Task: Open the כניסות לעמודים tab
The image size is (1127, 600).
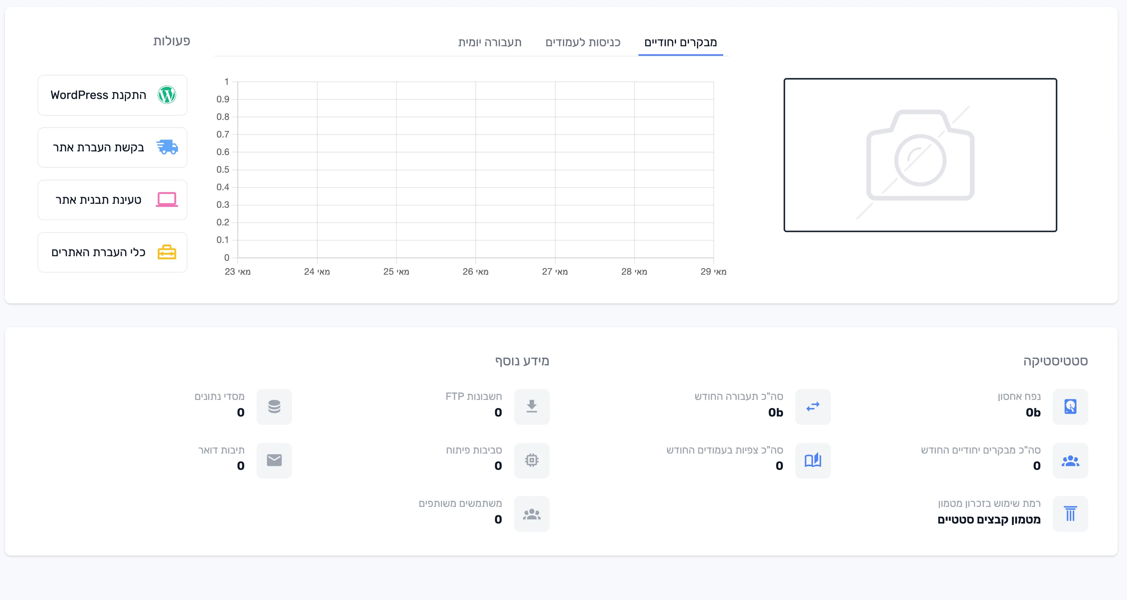Action: (x=583, y=43)
